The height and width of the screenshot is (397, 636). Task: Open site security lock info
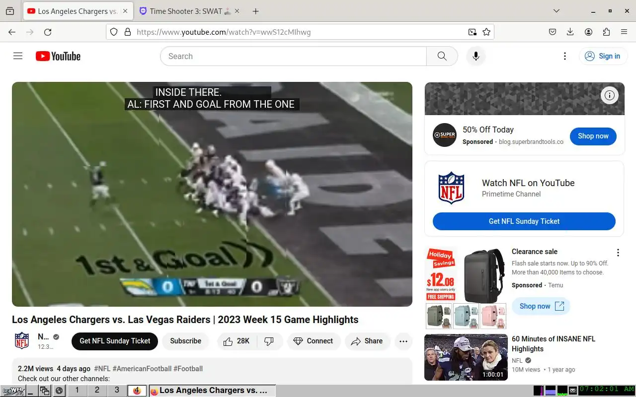(128, 32)
